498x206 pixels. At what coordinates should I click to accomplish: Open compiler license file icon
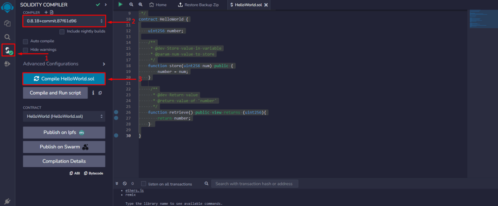tap(51, 12)
